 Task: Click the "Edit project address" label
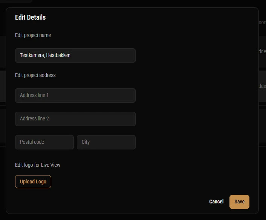click(x=35, y=75)
